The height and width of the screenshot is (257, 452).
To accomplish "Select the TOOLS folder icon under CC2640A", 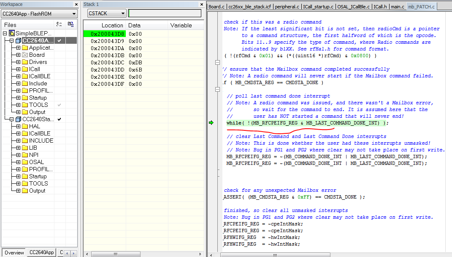I will [25, 105].
